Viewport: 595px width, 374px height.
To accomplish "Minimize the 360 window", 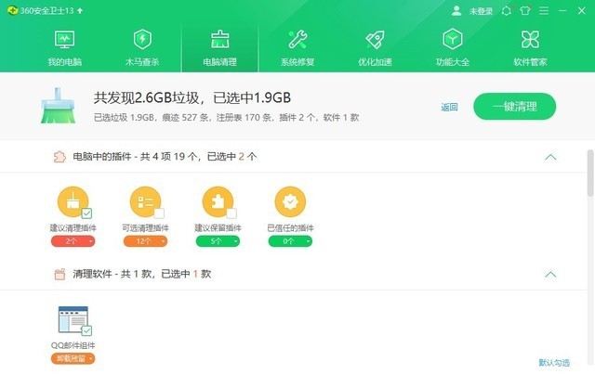I will tap(562, 10).
